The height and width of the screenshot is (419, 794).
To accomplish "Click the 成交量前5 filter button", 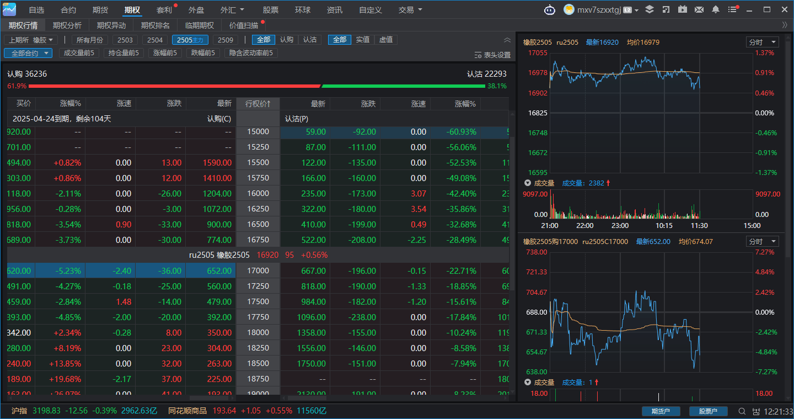I will 79,53.
